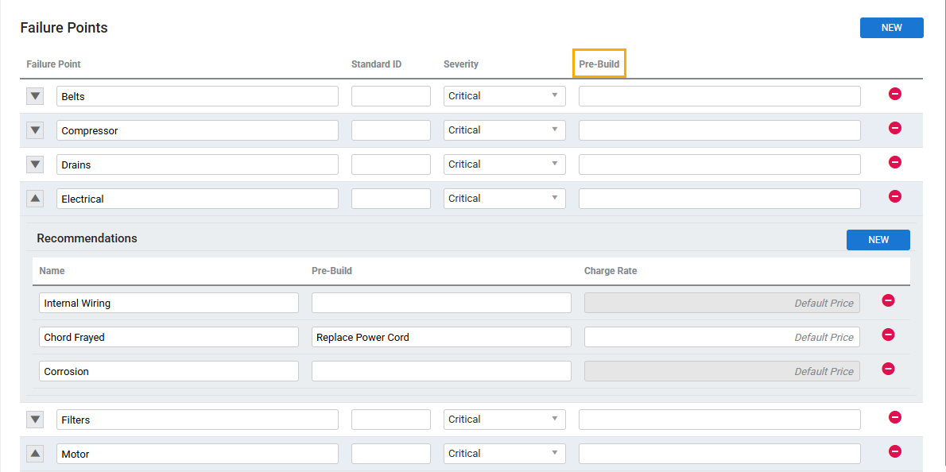The image size is (946, 472).
Task: Edit the Replace Power Cord pre-build field
Action: pyautogui.click(x=440, y=337)
